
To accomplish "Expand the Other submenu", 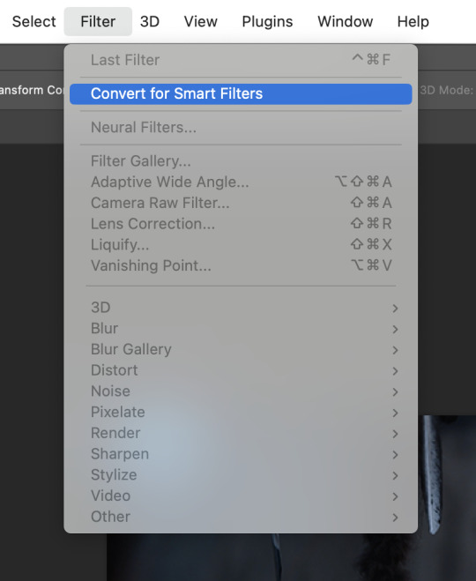I will [241, 517].
